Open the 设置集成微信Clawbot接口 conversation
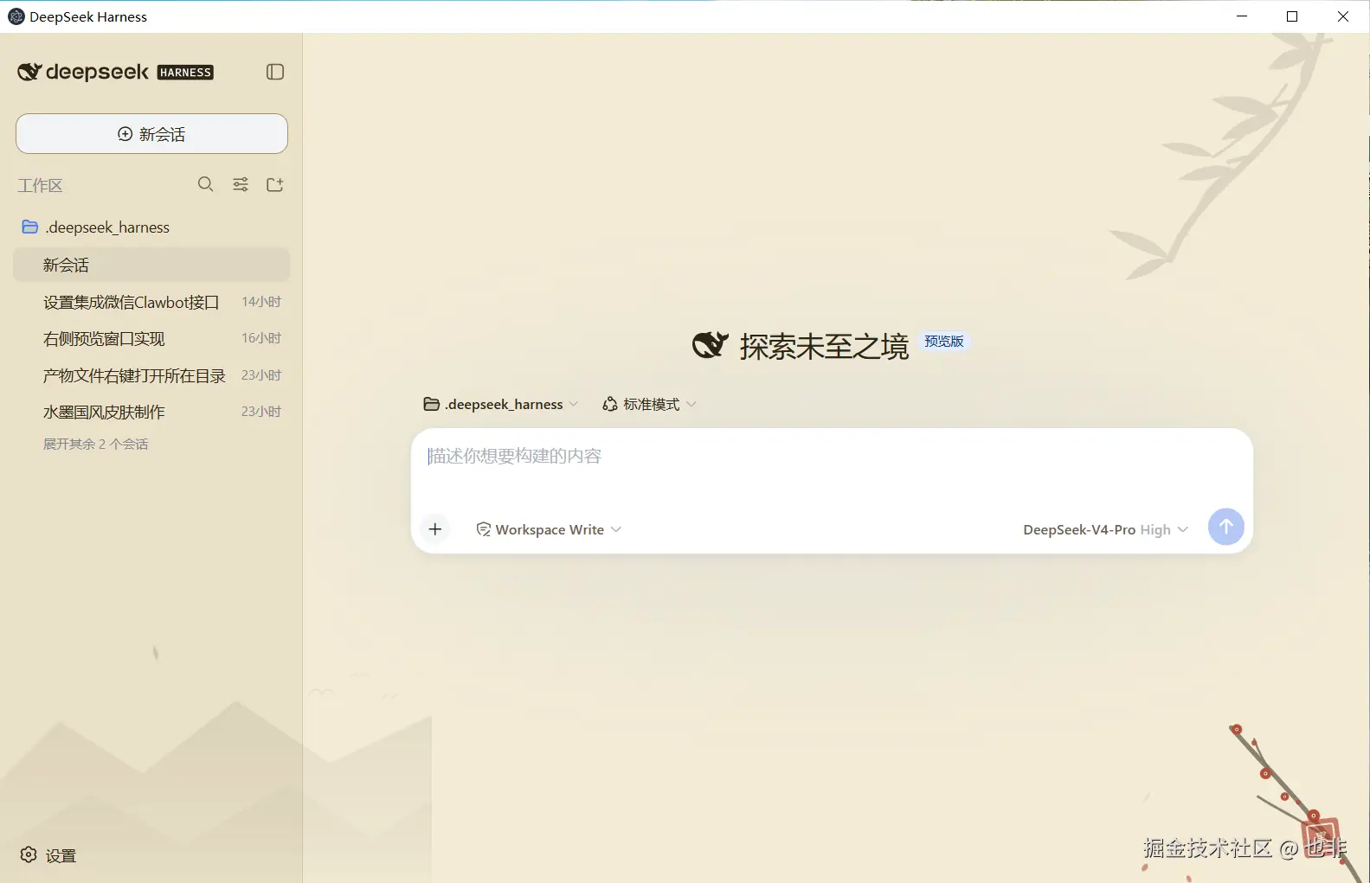The width and height of the screenshot is (1370, 883). (151, 302)
